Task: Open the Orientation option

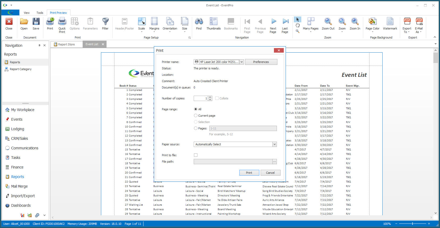Action: tap(170, 22)
